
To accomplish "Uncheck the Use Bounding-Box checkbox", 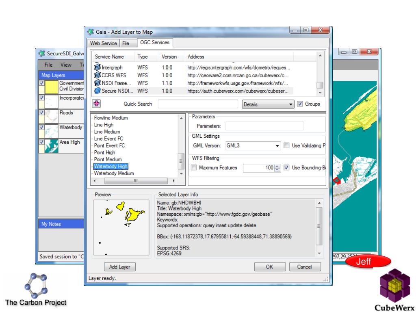I will 286,168.
